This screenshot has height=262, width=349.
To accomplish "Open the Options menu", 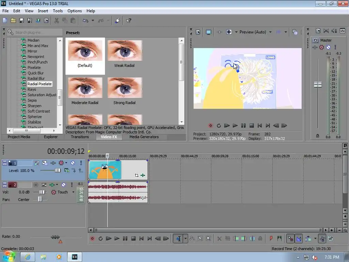I will pyautogui.click(x=75, y=11).
